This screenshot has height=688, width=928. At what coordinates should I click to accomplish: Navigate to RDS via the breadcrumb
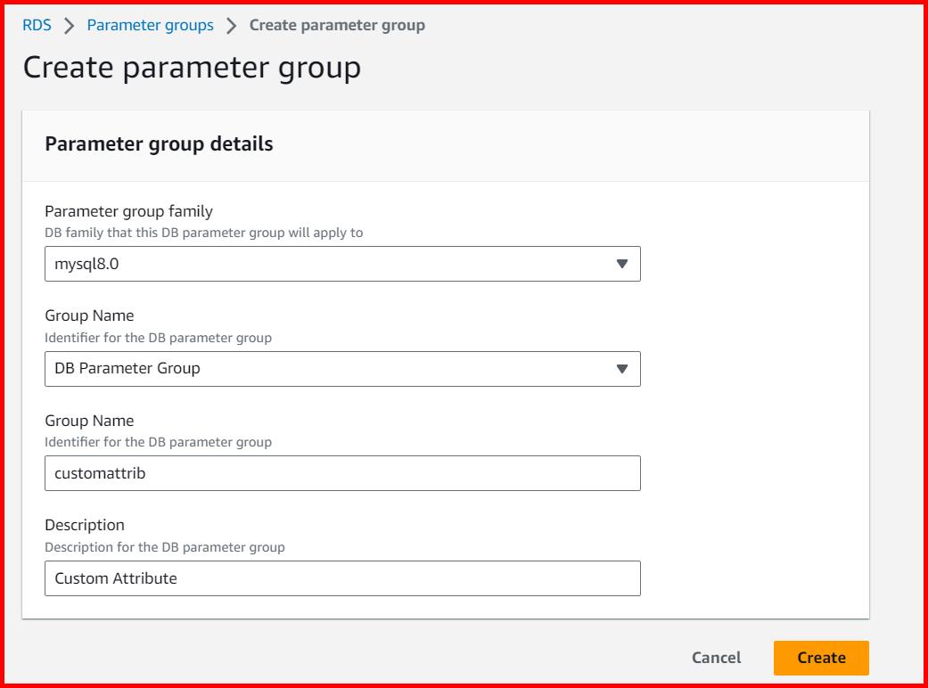point(36,25)
